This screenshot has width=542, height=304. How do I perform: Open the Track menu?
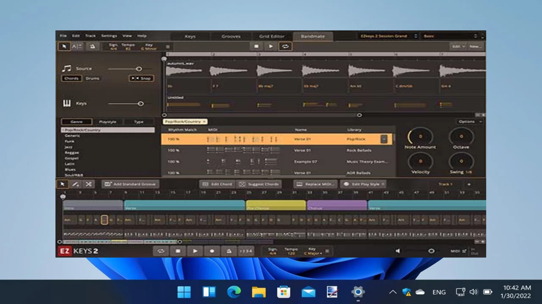coord(91,36)
